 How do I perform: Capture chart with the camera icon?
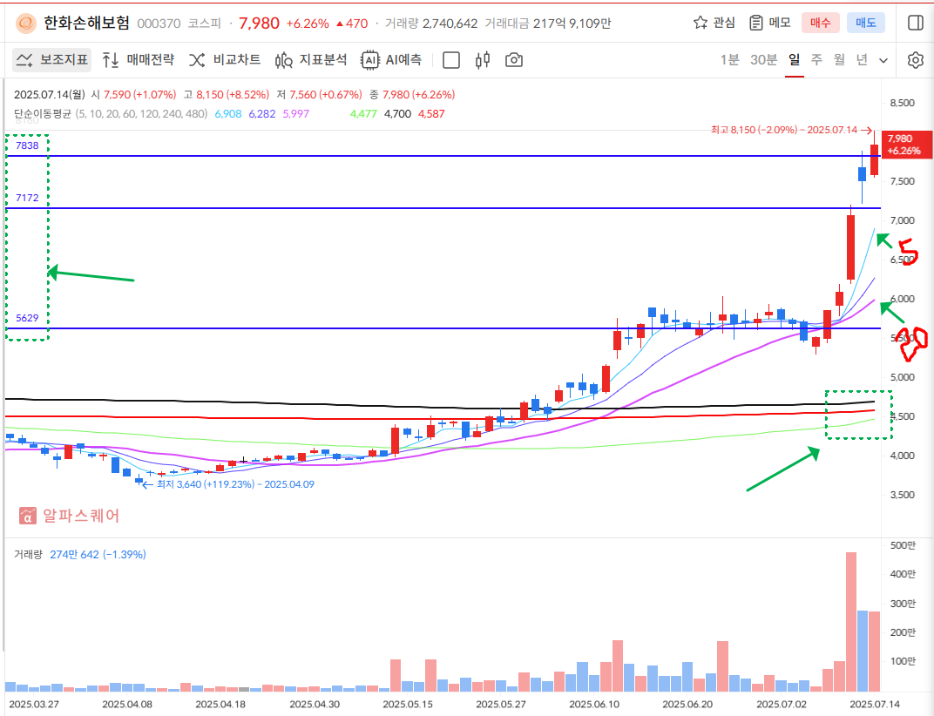[513, 60]
